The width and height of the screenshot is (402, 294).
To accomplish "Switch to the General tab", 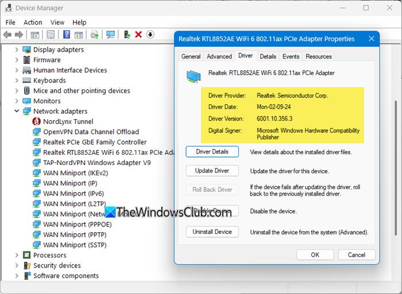I will tap(191, 57).
